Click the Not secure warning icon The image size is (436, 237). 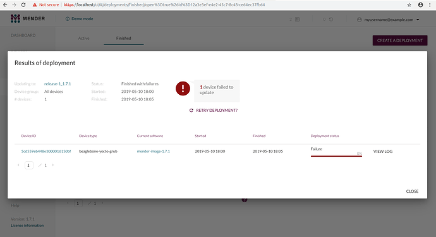click(35, 4)
